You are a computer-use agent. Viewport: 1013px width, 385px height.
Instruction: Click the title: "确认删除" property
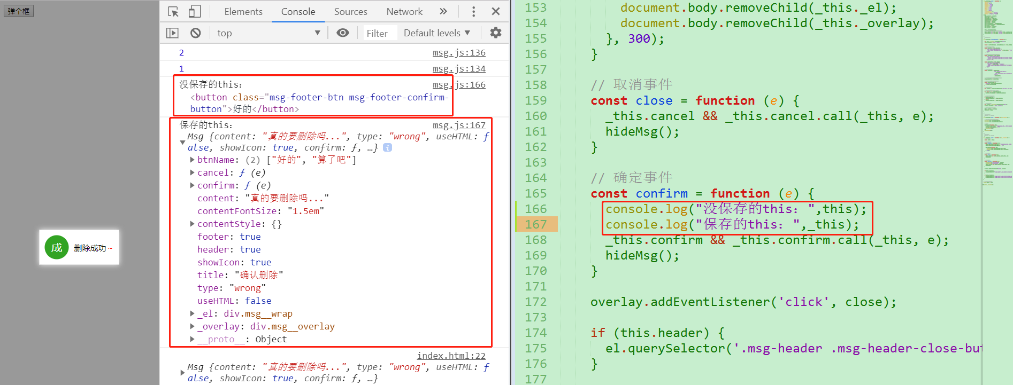(x=240, y=275)
